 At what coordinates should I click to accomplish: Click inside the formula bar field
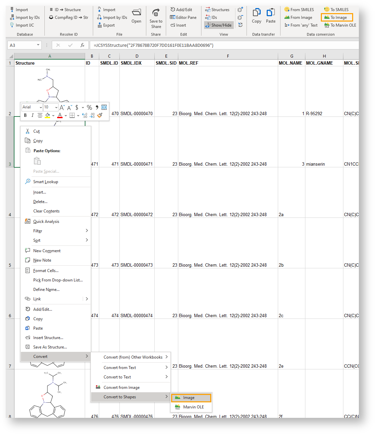click(x=222, y=45)
